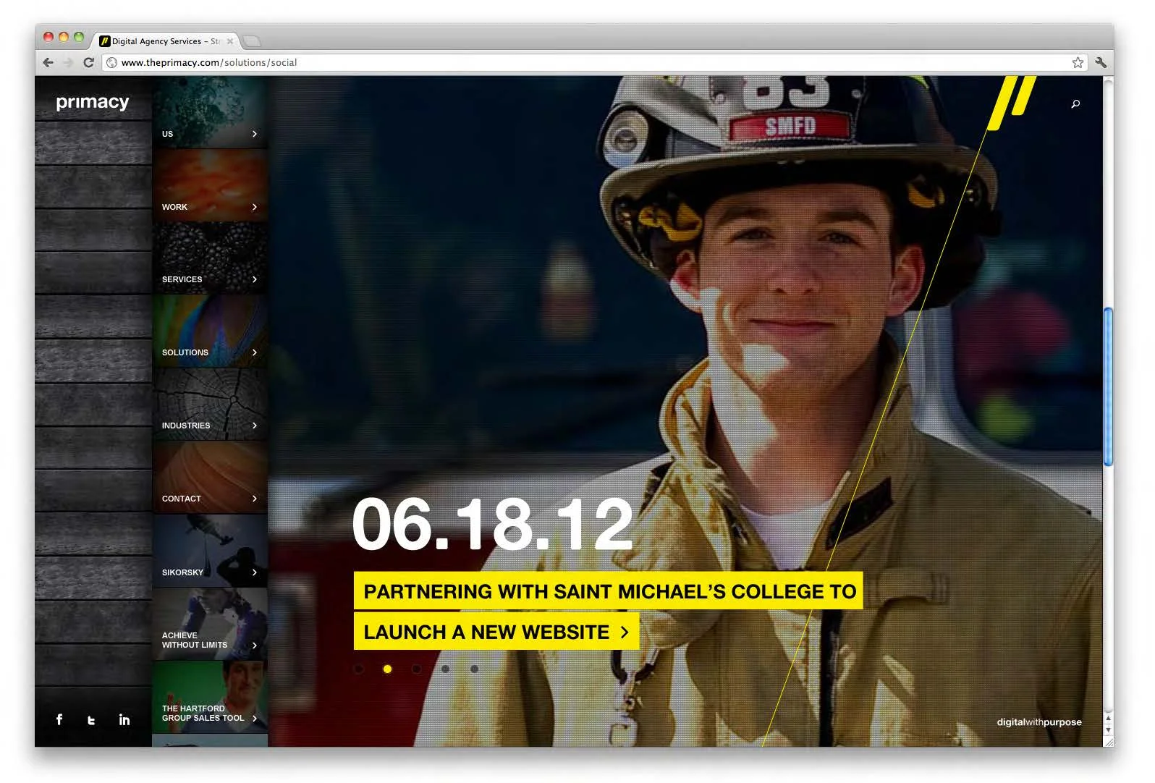Click the primacy logo

93,102
